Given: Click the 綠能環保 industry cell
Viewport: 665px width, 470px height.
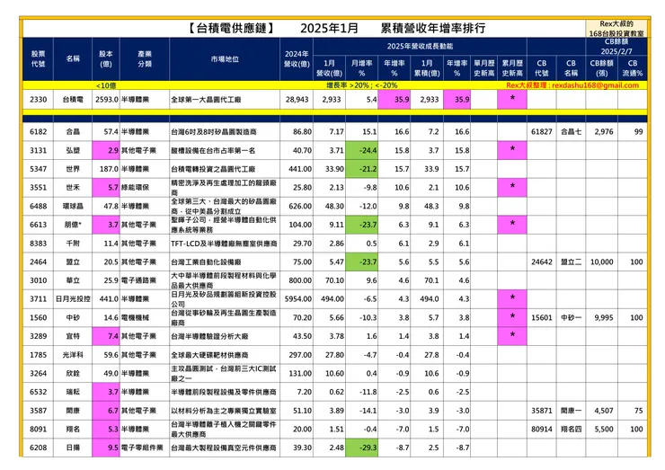Looking at the screenshot, I should tap(145, 188).
